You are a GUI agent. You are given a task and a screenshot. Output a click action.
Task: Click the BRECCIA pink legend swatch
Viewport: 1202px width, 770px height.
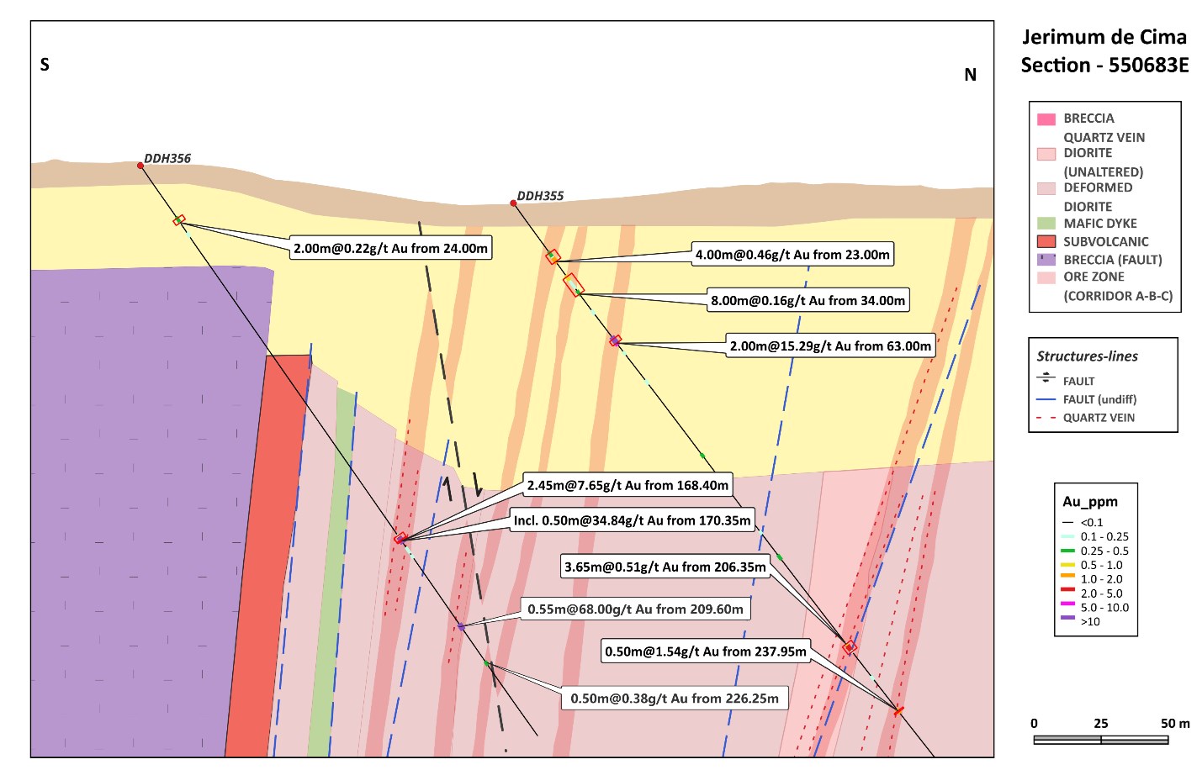pos(1046,119)
